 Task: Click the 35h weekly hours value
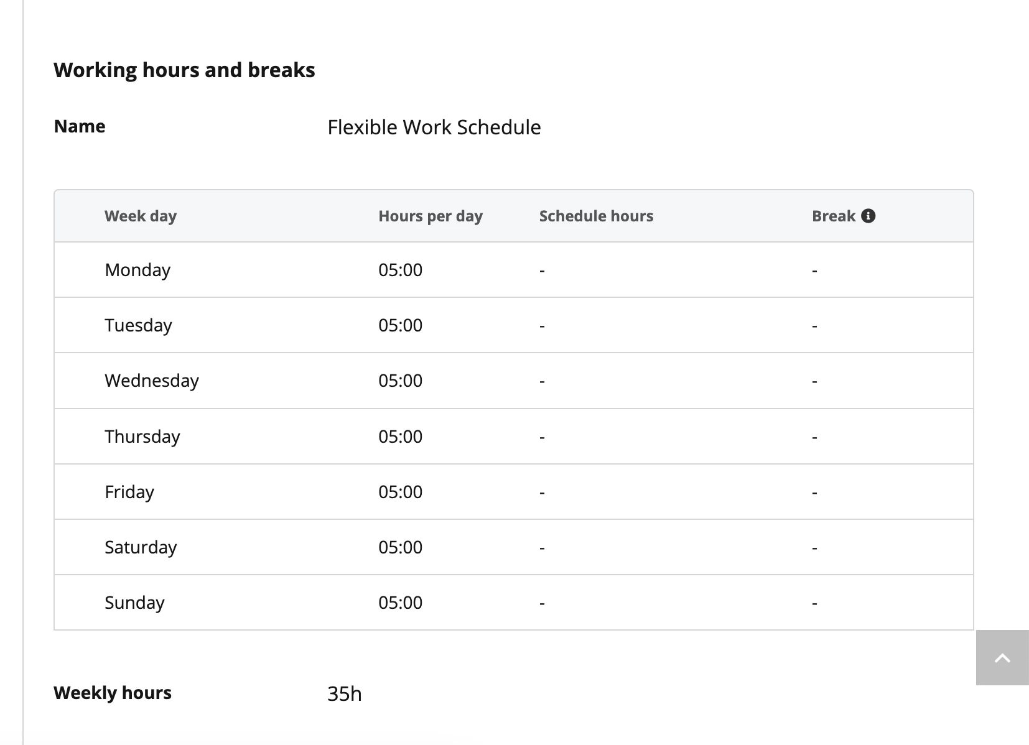[x=345, y=693]
